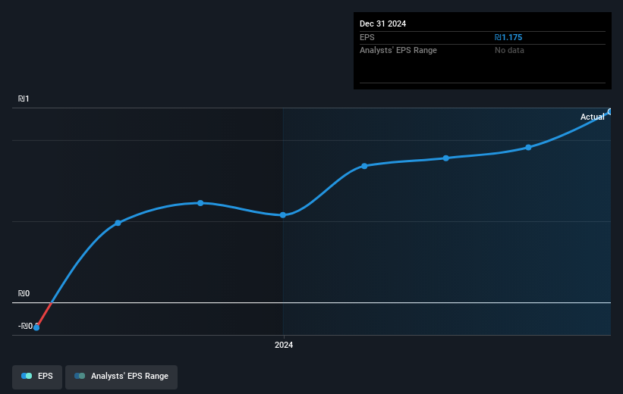Toggle the EPS legend button
The image size is (623, 394).
pyautogui.click(x=37, y=377)
